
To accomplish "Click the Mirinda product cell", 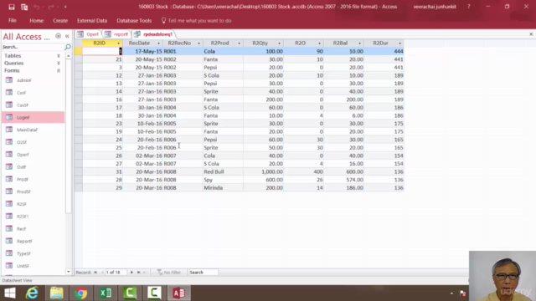I will pyautogui.click(x=223, y=187).
